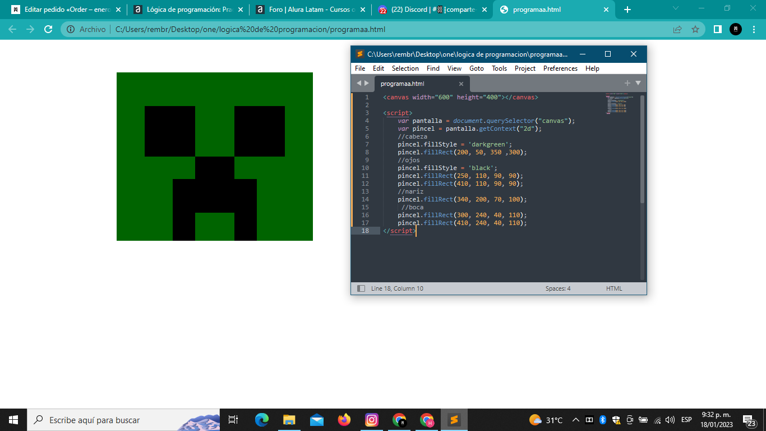
Task: Click Bluetooth tray icon
Action: point(603,420)
